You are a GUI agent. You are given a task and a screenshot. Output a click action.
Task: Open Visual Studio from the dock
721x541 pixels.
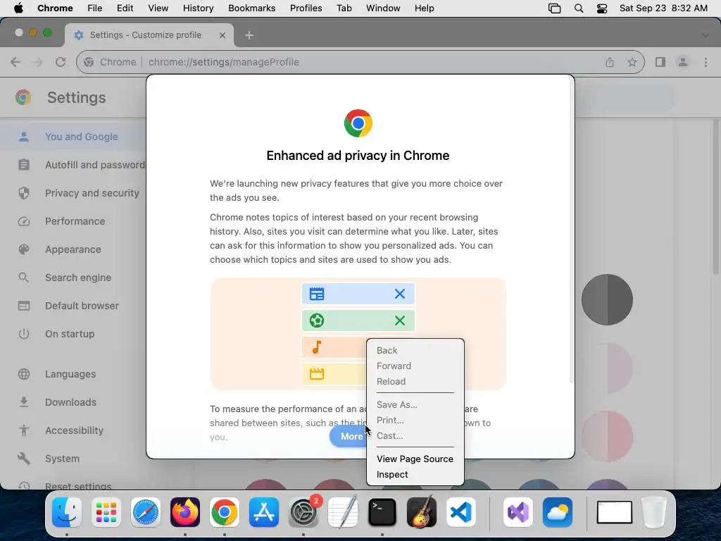tap(518, 512)
